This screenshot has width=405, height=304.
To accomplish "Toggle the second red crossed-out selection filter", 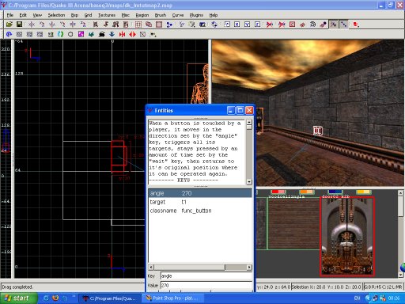I will (282, 25).
